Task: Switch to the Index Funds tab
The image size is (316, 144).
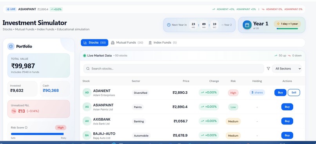Action: (162, 43)
